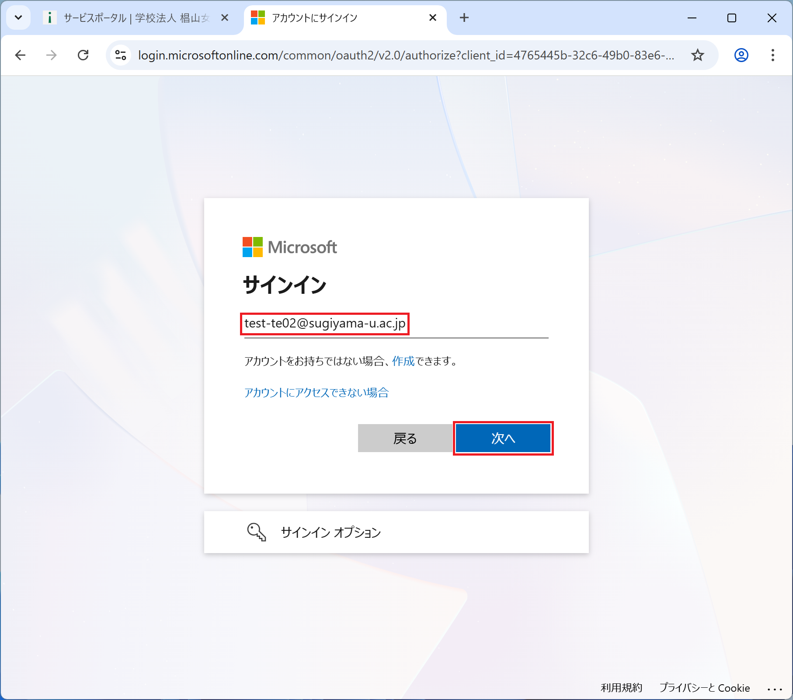Viewport: 793px width, 700px height.
Task: Expand the tab search dropdown arrow
Action: [x=18, y=18]
